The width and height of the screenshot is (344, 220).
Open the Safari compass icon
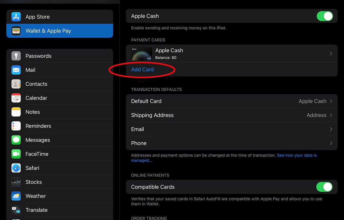point(16,168)
